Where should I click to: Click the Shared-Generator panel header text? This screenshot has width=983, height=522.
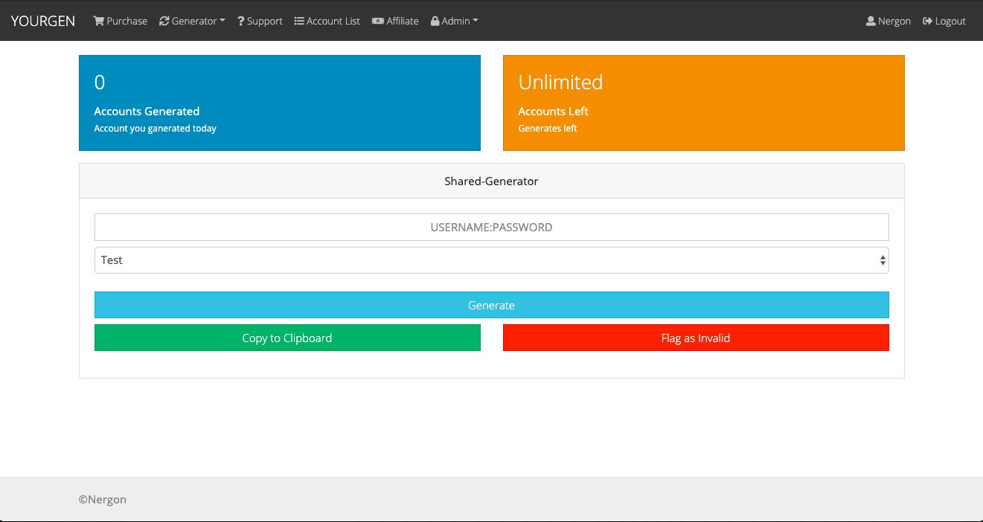(491, 181)
